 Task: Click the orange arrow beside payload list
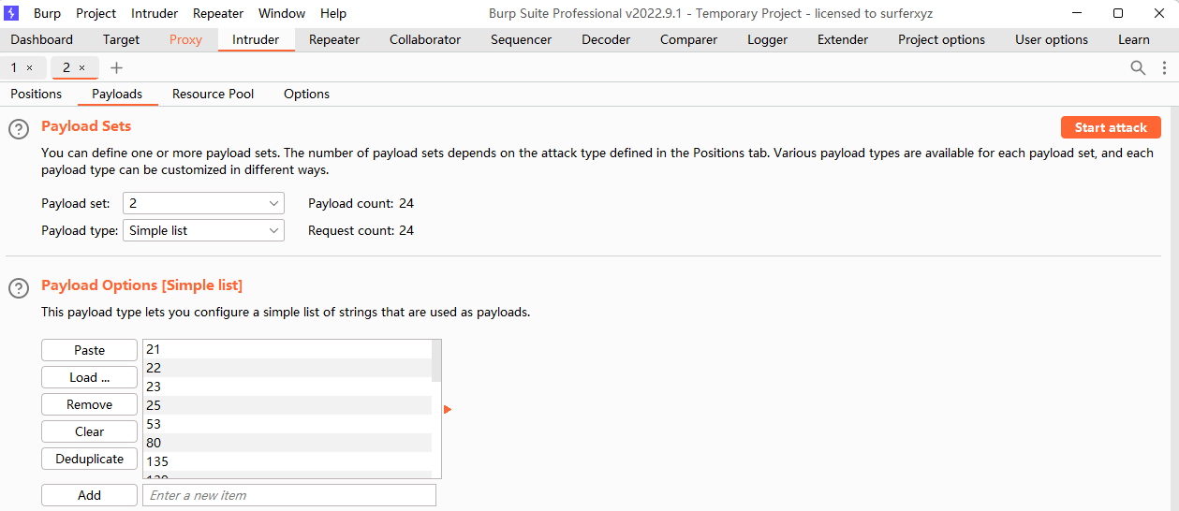(448, 409)
